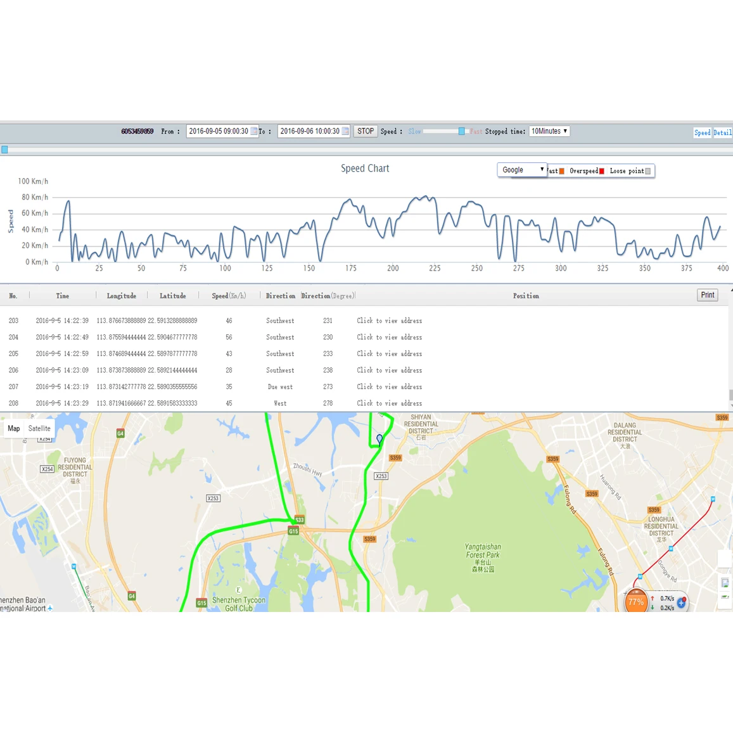Image resolution: width=733 pixels, height=733 pixels.
Task: Click the Print button on the table header
Action: pos(707,295)
